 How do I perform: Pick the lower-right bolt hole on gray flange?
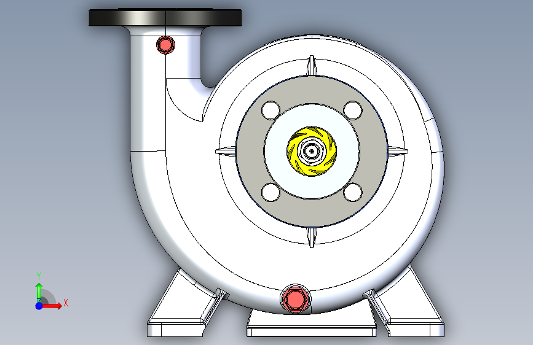point(353,192)
